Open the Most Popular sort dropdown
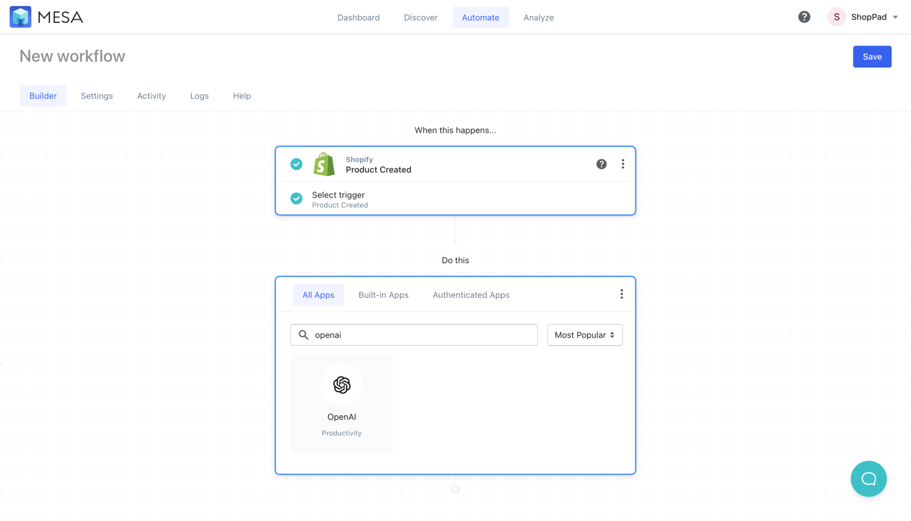The image size is (911, 521). [x=585, y=335]
